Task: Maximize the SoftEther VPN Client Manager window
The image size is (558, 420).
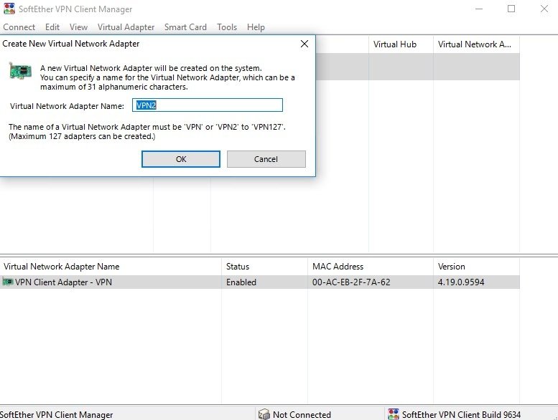Action: tap(511, 9)
